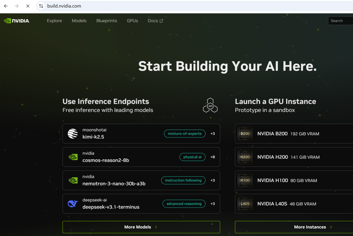The image size is (353, 236).
Task: Open the Docs nav link
Action: click(x=155, y=21)
